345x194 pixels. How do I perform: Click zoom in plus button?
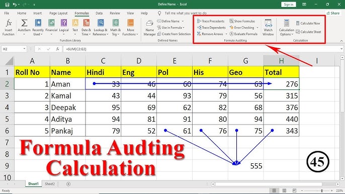click(x=331, y=190)
